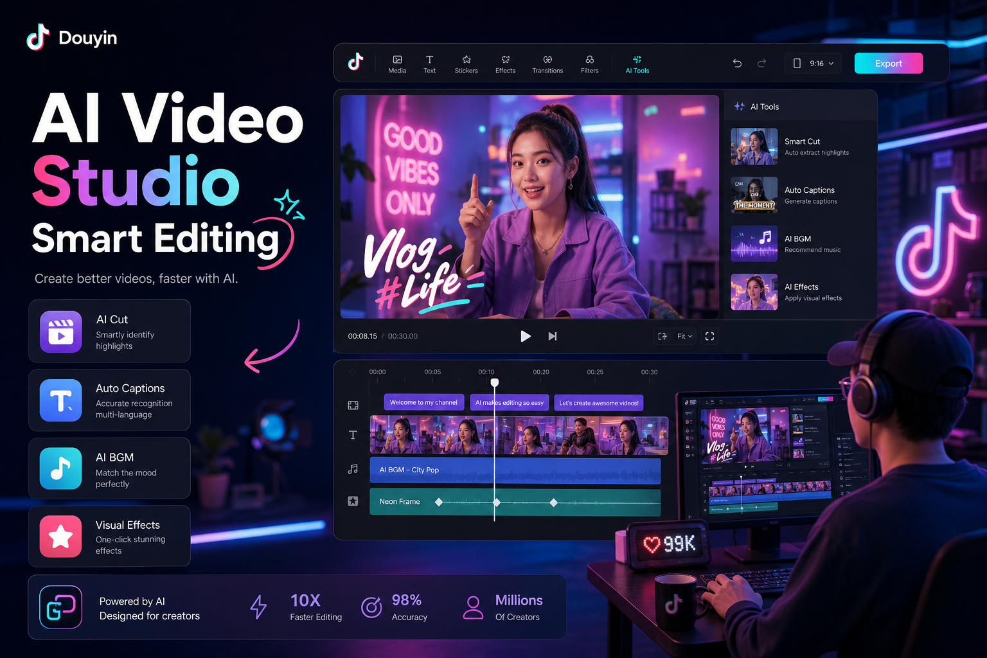987x658 pixels.
Task: Click the playhead handle on the timeline
Action: pyautogui.click(x=495, y=382)
